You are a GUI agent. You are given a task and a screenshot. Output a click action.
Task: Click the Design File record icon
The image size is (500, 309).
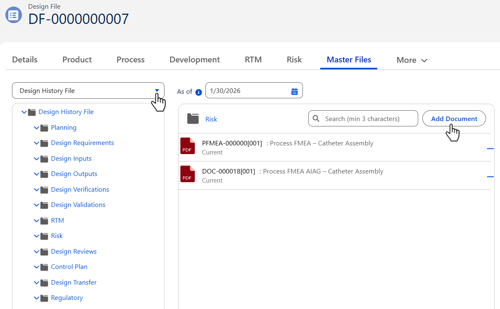[13, 15]
